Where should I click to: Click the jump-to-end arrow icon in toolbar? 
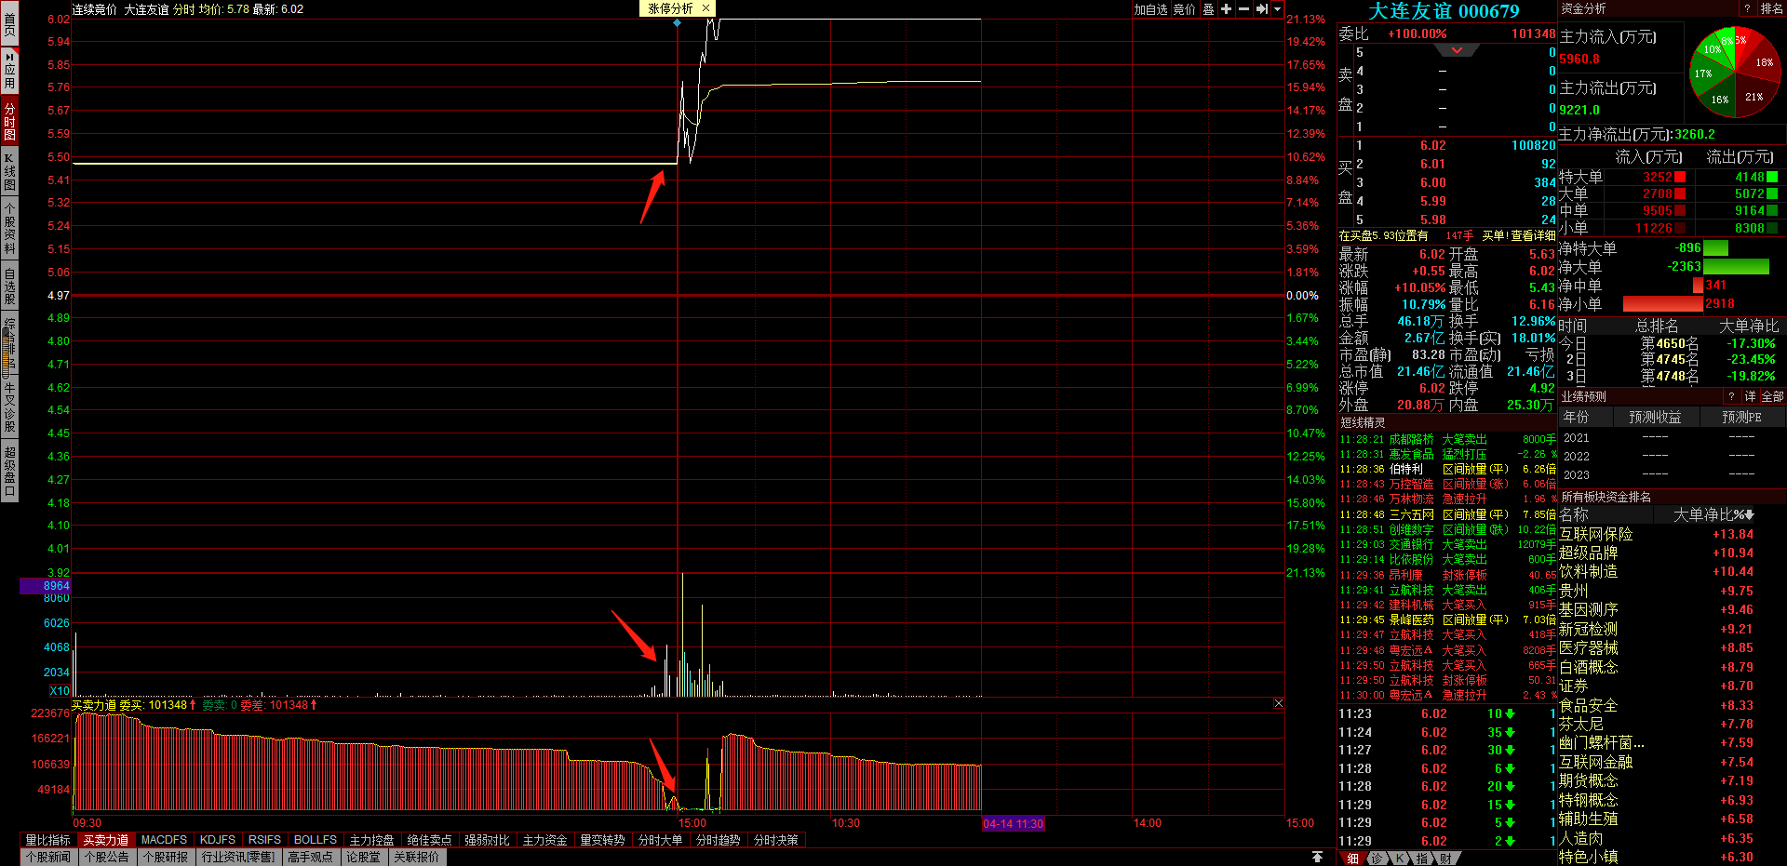pos(1262,9)
